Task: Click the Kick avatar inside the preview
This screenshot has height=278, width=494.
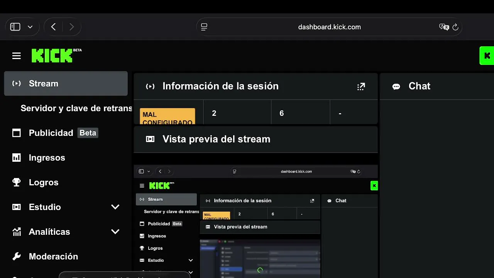Action: pos(374,186)
